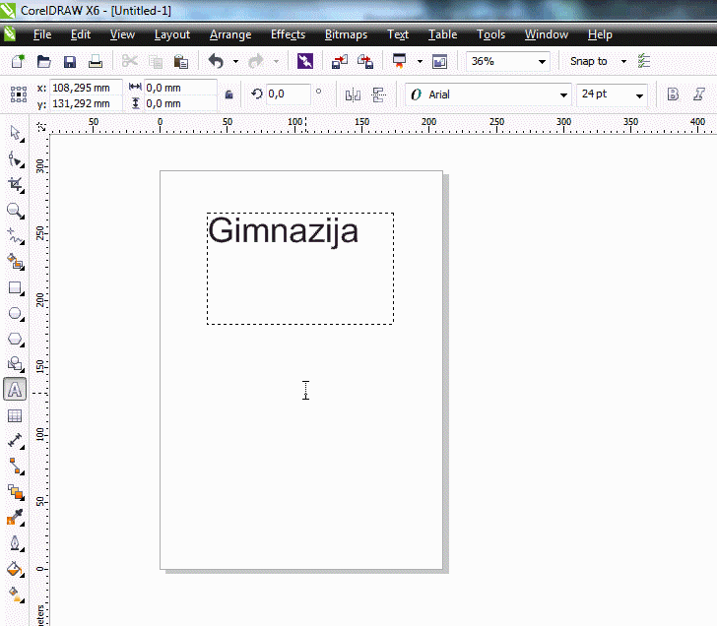Select the Pick tool

tap(15, 132)
